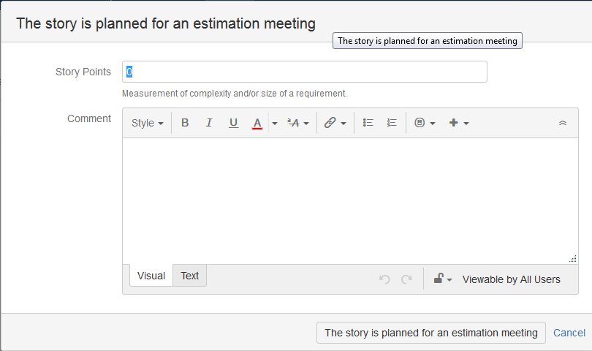Cancel the dialog

click(x=569, y=333)
